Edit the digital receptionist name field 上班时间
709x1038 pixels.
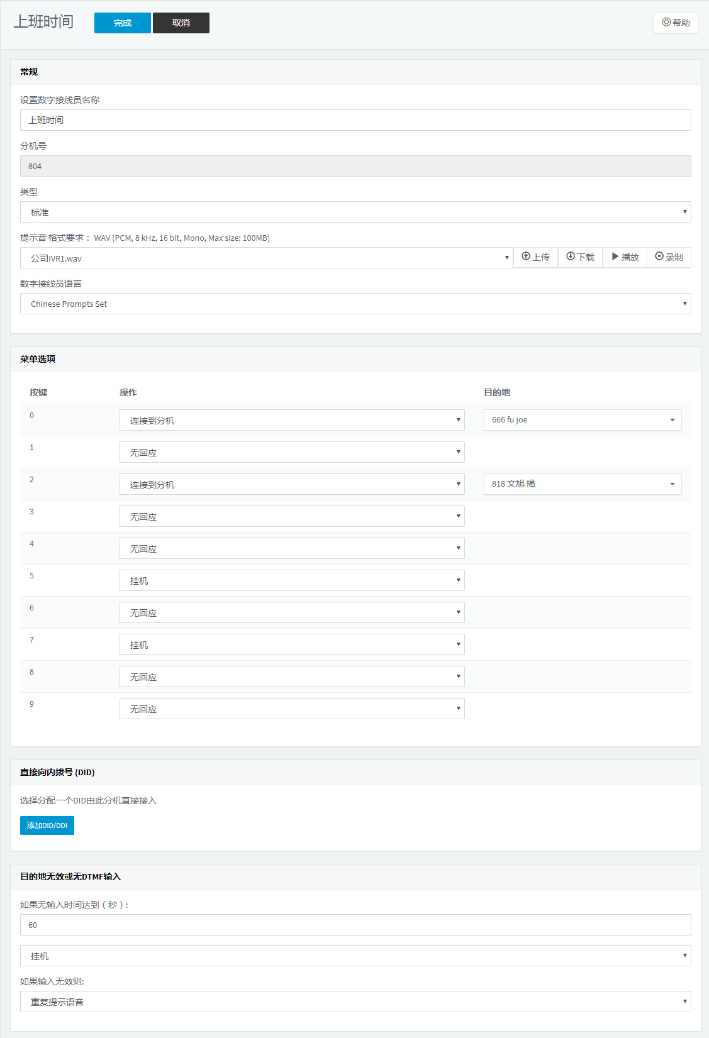[x=355, y=120]
